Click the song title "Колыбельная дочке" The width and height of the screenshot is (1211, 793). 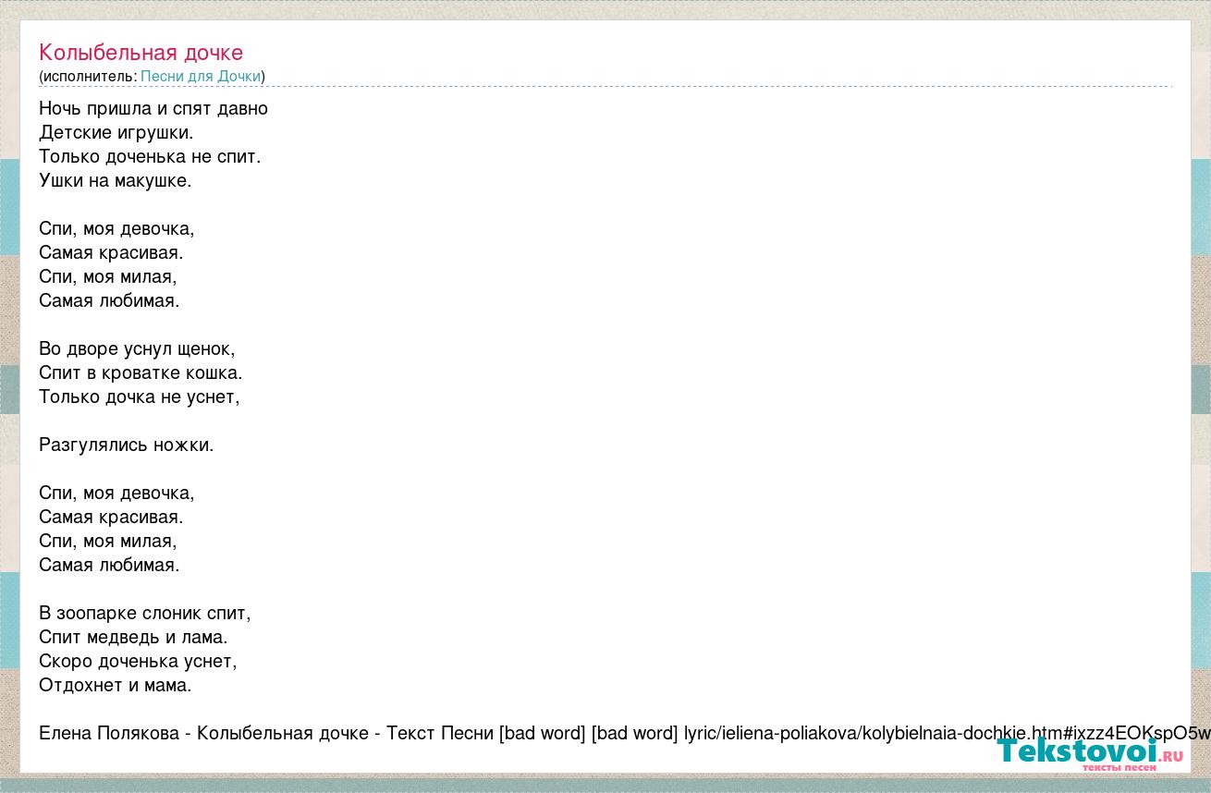click(141, 53)
